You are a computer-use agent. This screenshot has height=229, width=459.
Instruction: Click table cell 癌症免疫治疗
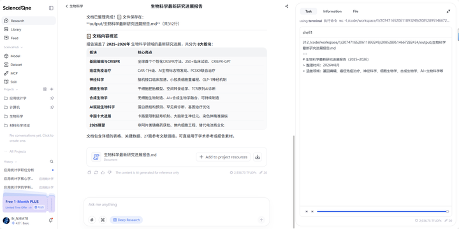point(101,71)
